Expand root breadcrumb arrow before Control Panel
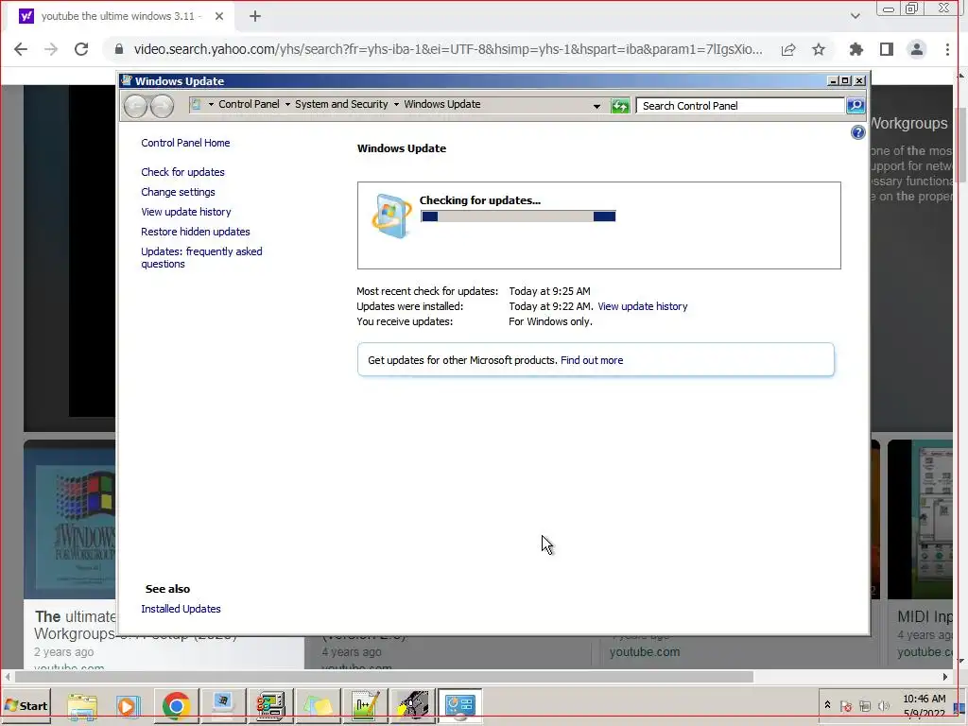This screenshot has width=968, height=726. 211,104
